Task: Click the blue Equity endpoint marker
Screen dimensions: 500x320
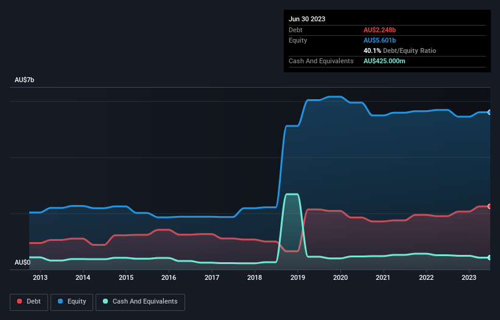Action: (490, 113)
